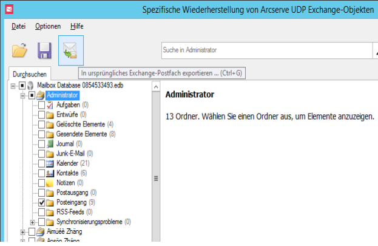
Task: Click the Gelöschte Elemente folder icon
Action: click(50, 125)
